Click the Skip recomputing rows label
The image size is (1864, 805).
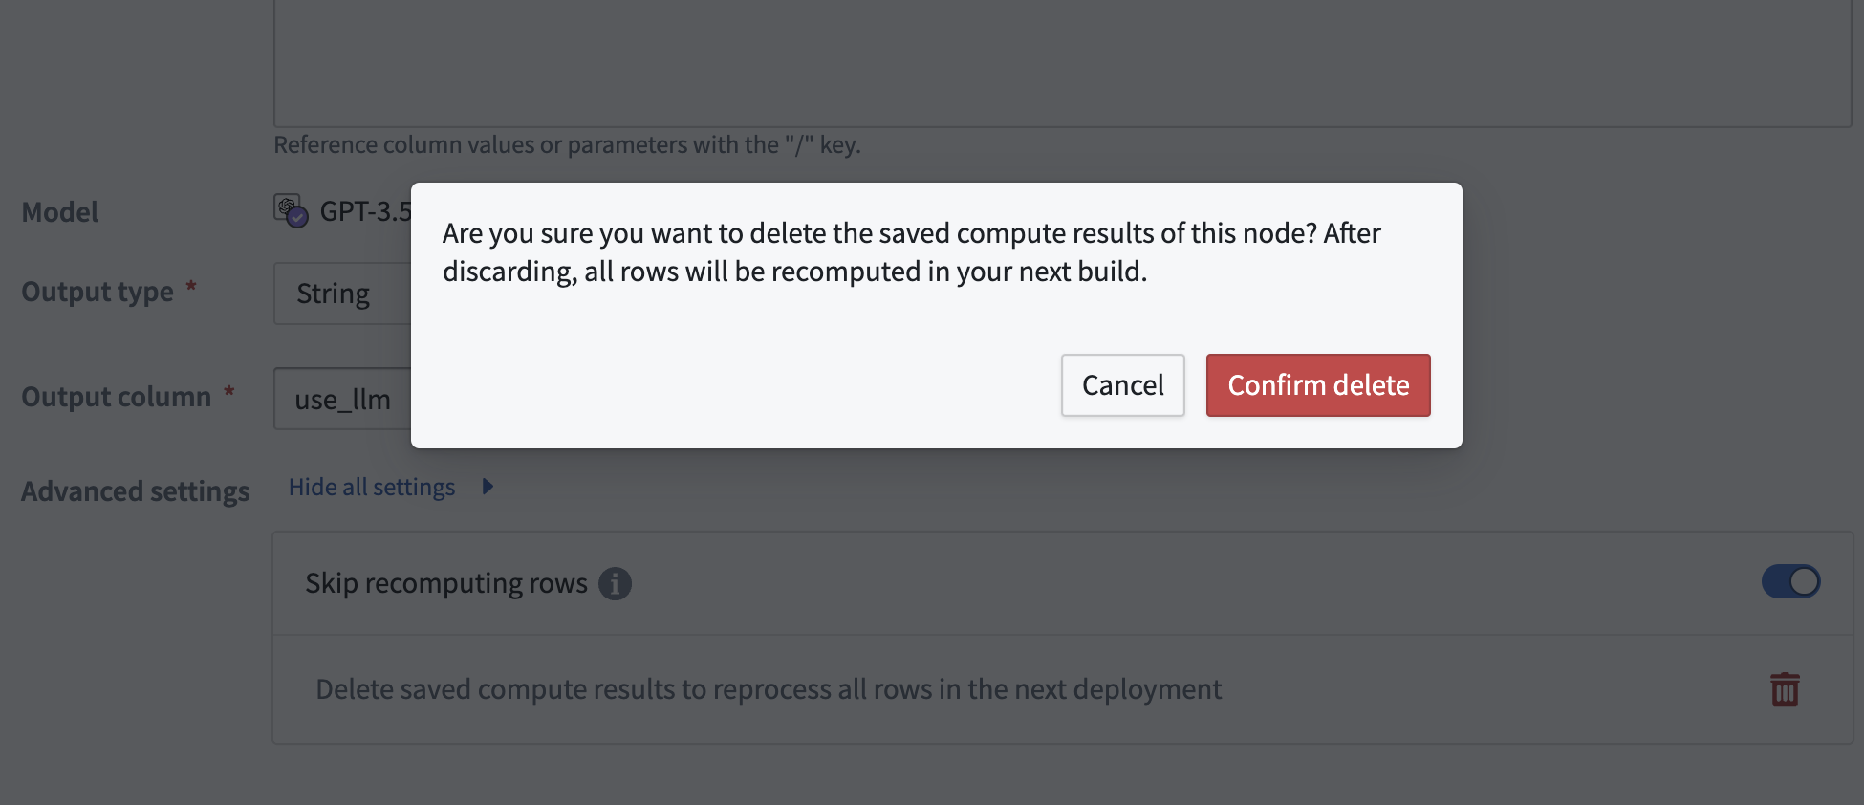(446, 583)
